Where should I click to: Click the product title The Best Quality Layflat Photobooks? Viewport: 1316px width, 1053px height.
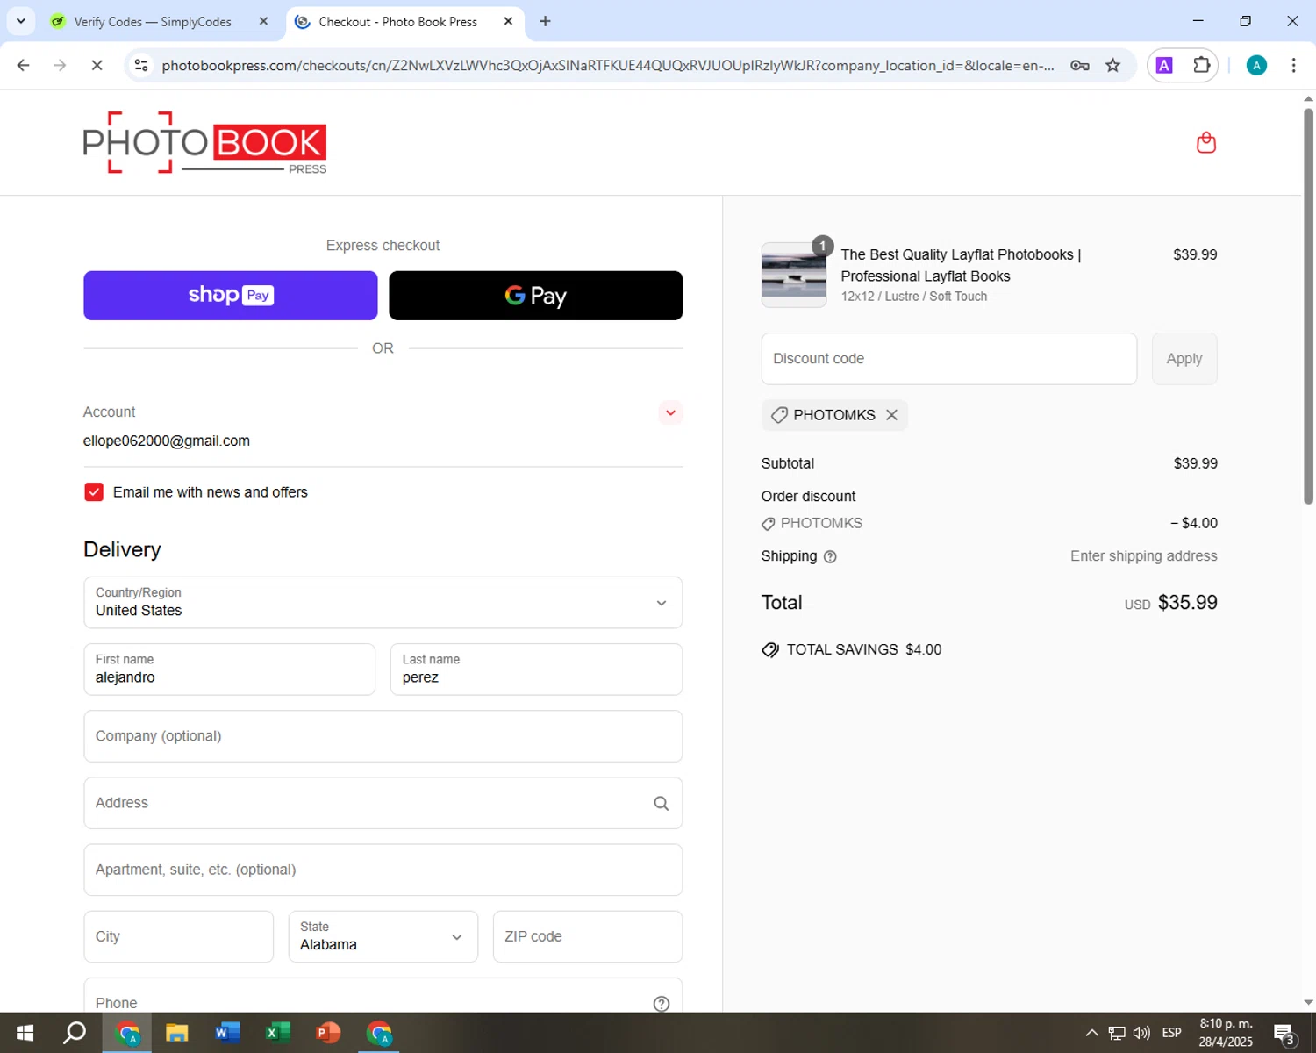pyautogui.click(x=961, y=265)
